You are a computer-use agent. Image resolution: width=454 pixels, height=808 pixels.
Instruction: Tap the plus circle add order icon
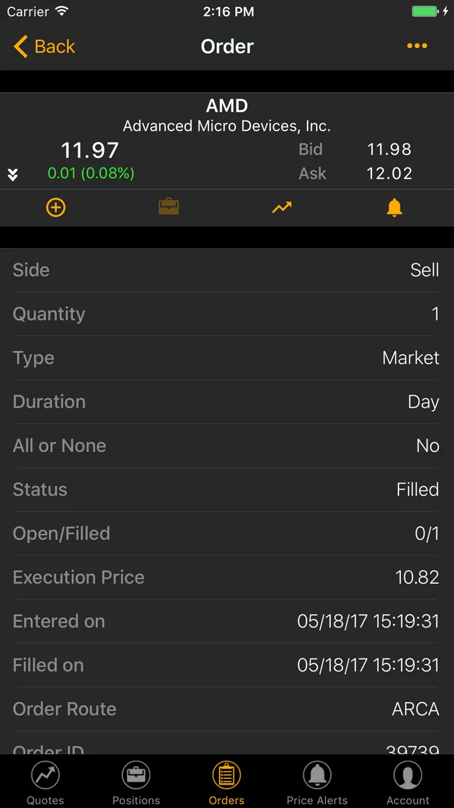point(56,207)
